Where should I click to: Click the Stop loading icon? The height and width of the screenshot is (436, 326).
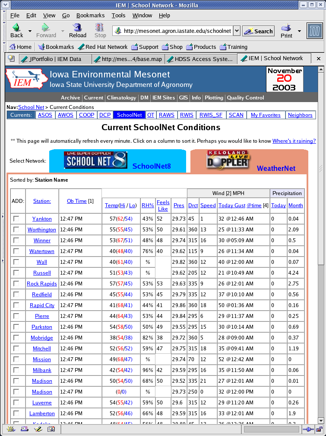[100, 27]
